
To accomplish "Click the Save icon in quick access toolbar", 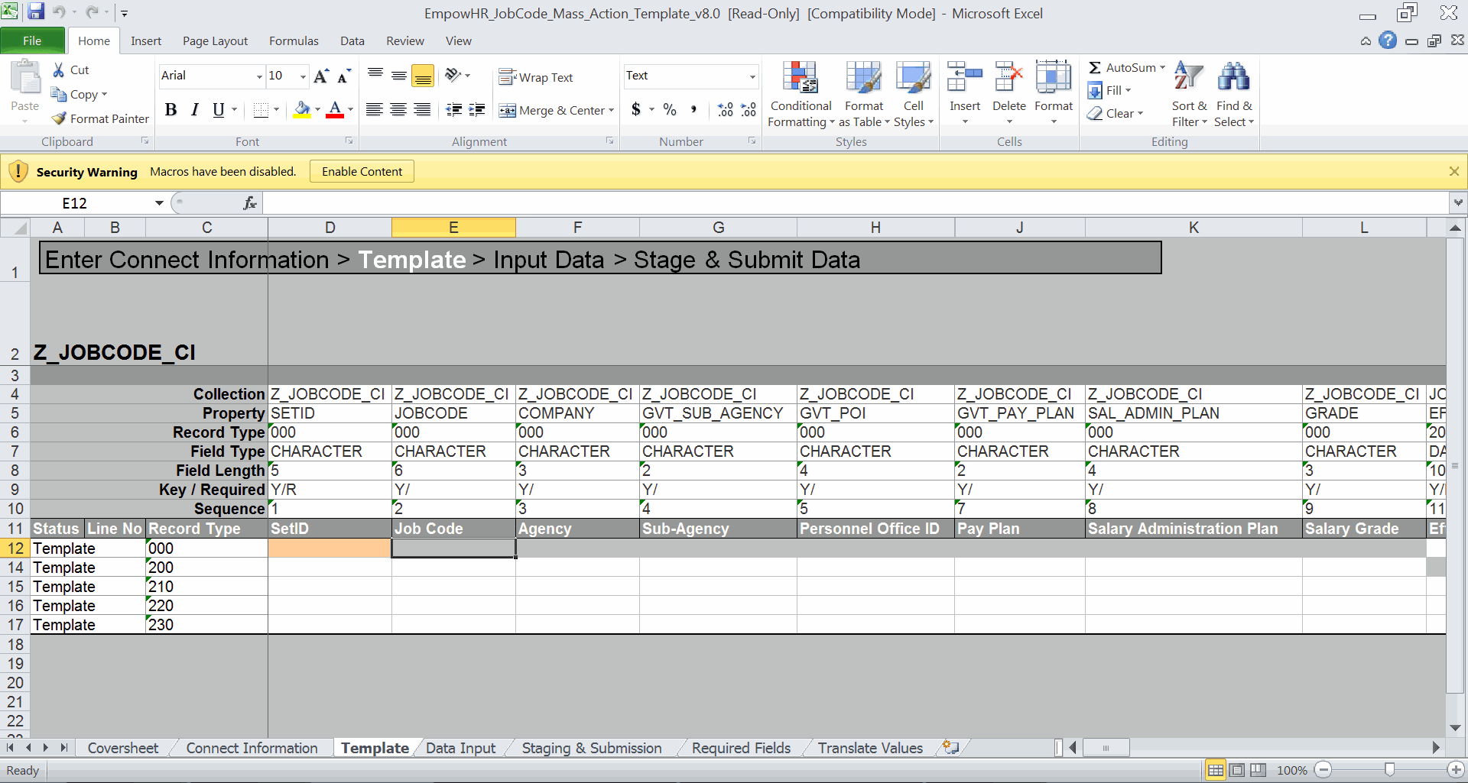I will (x=36, y=12).
